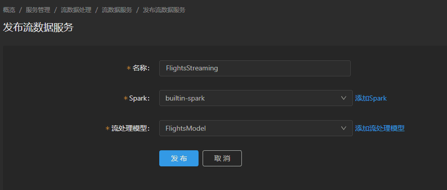Click the required asterisk beside 流处理模型

[x=107, y=129]
